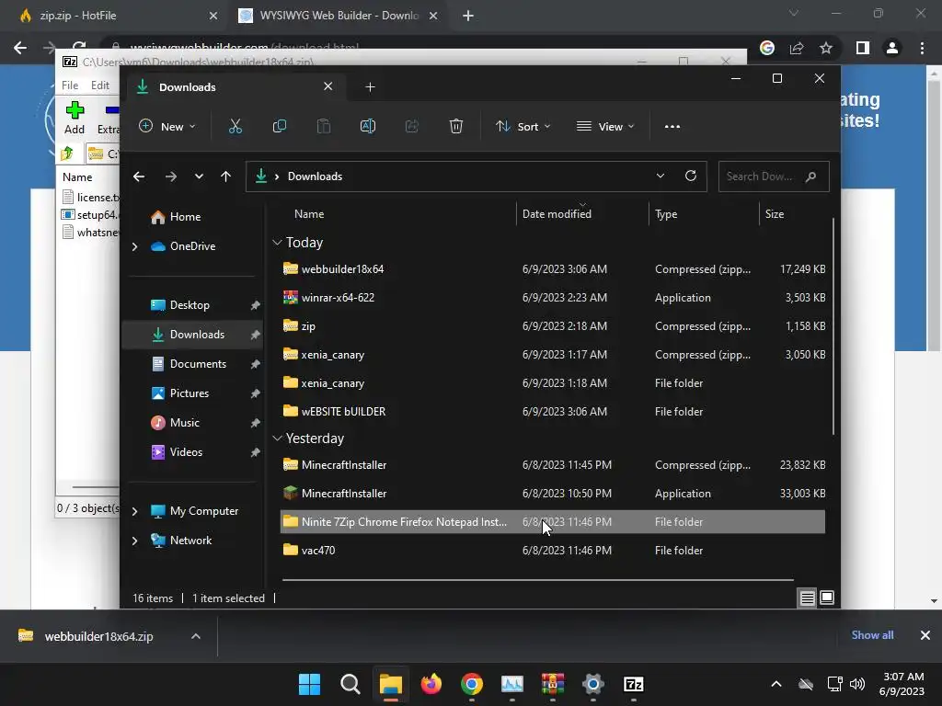Click Show all downloads link

click(x=872, y=635)
